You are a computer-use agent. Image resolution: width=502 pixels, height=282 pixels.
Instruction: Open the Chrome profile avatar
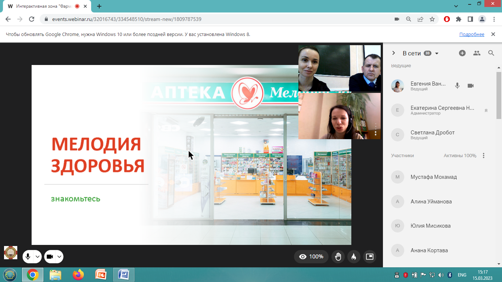(482, 19)
